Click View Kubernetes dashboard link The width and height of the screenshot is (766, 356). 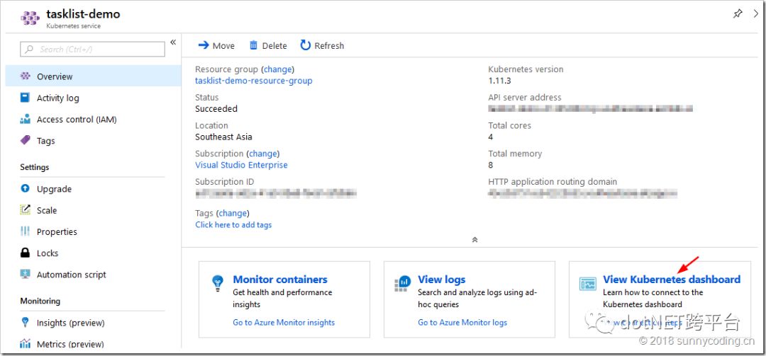(671, 280)
